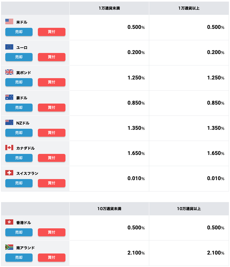Click the Hong Kong flag icon
230x267 pixels.
9,222
